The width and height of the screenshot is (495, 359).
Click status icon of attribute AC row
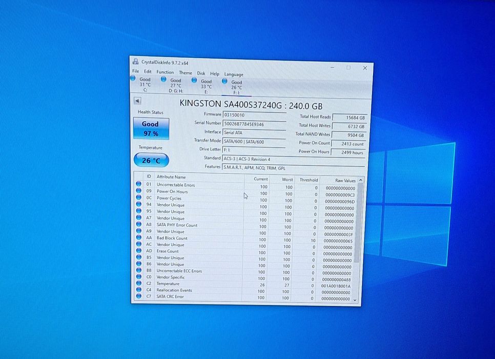138,244
